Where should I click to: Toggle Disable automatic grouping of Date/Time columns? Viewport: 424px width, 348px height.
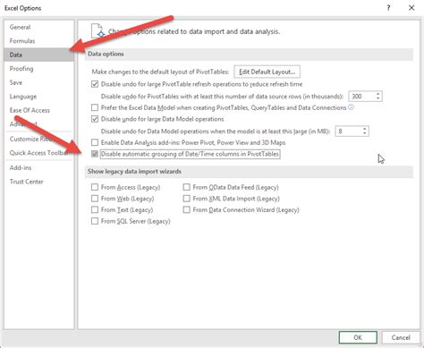(95, 154)
